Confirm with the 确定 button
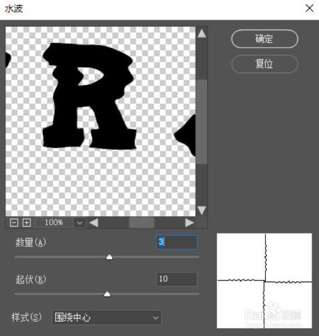319x336 pixels. 265,39
